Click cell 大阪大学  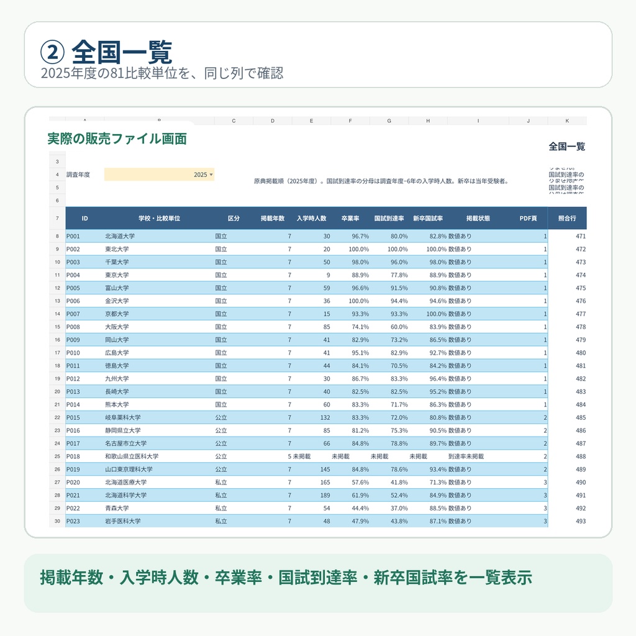click(x=160, y=327)
